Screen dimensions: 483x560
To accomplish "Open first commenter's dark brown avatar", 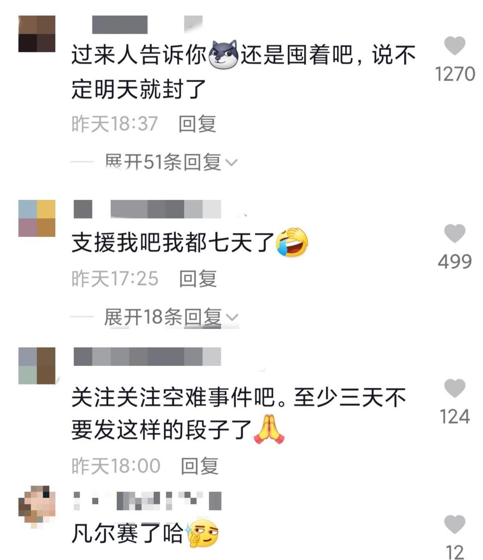I will [37, 34].
